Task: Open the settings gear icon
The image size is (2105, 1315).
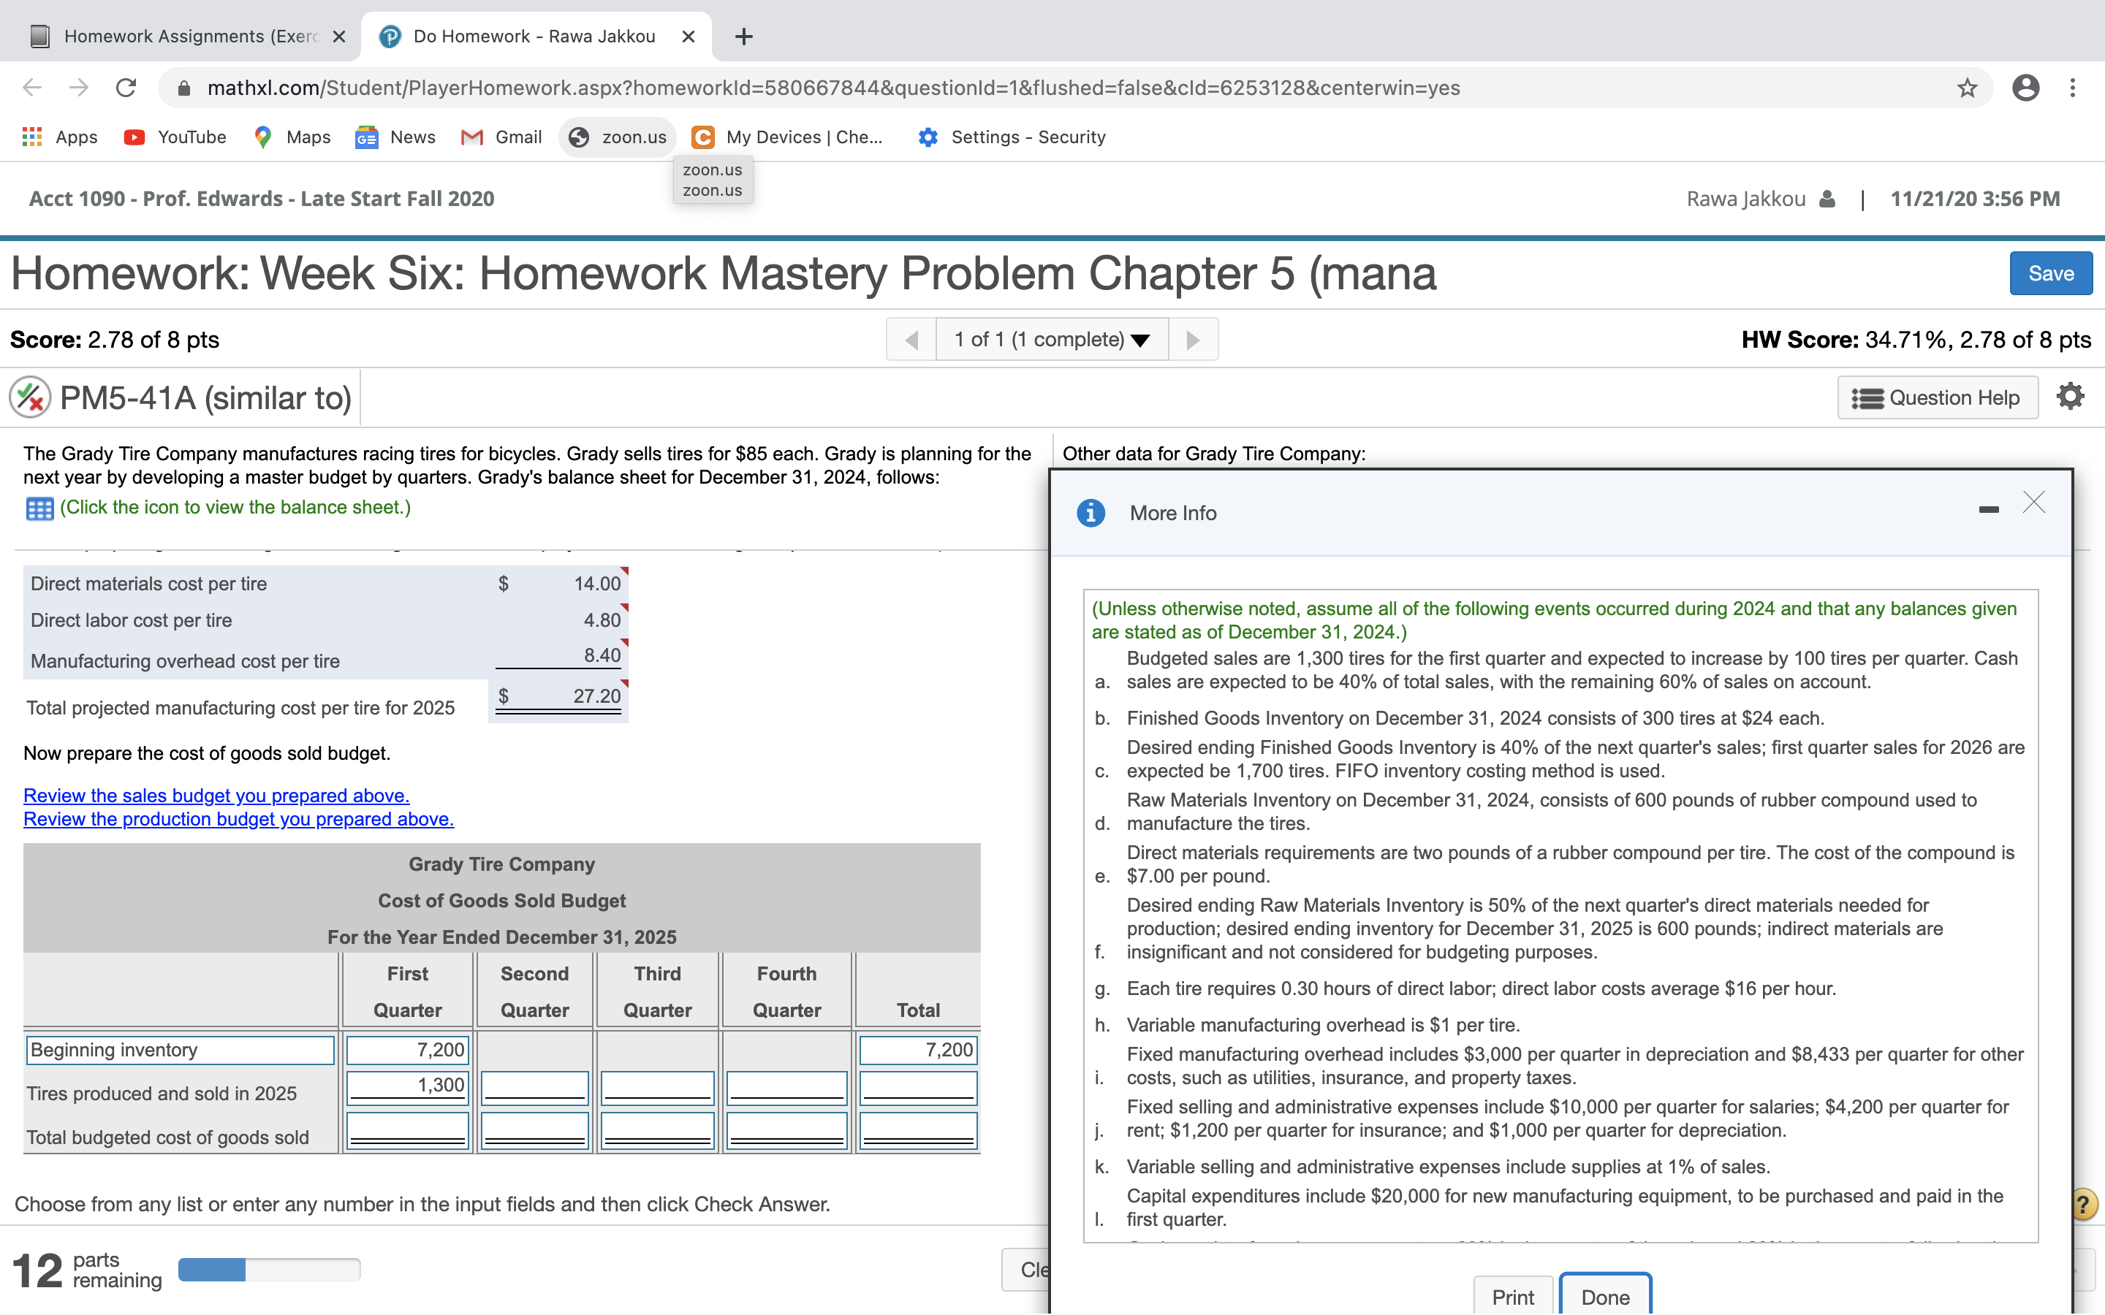Action: point(2070,397)
